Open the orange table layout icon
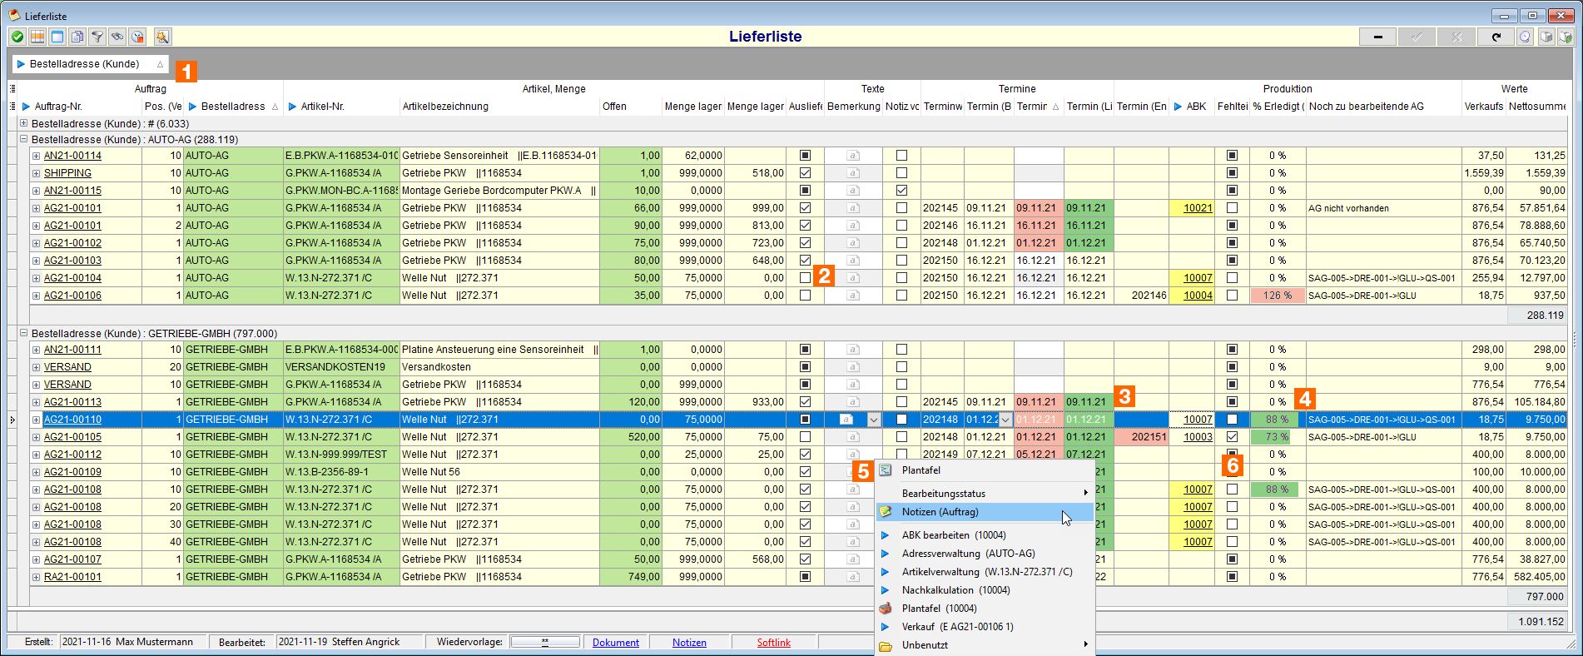Screen dimensions: 1583x656 (x=37, y=37)
